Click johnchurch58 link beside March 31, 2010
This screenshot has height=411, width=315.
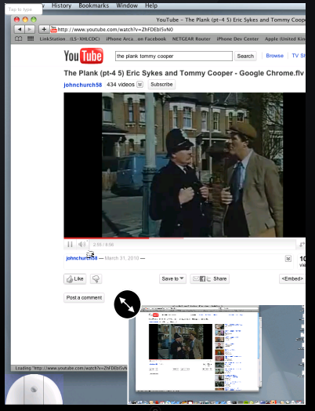click(x=81, y=258)
